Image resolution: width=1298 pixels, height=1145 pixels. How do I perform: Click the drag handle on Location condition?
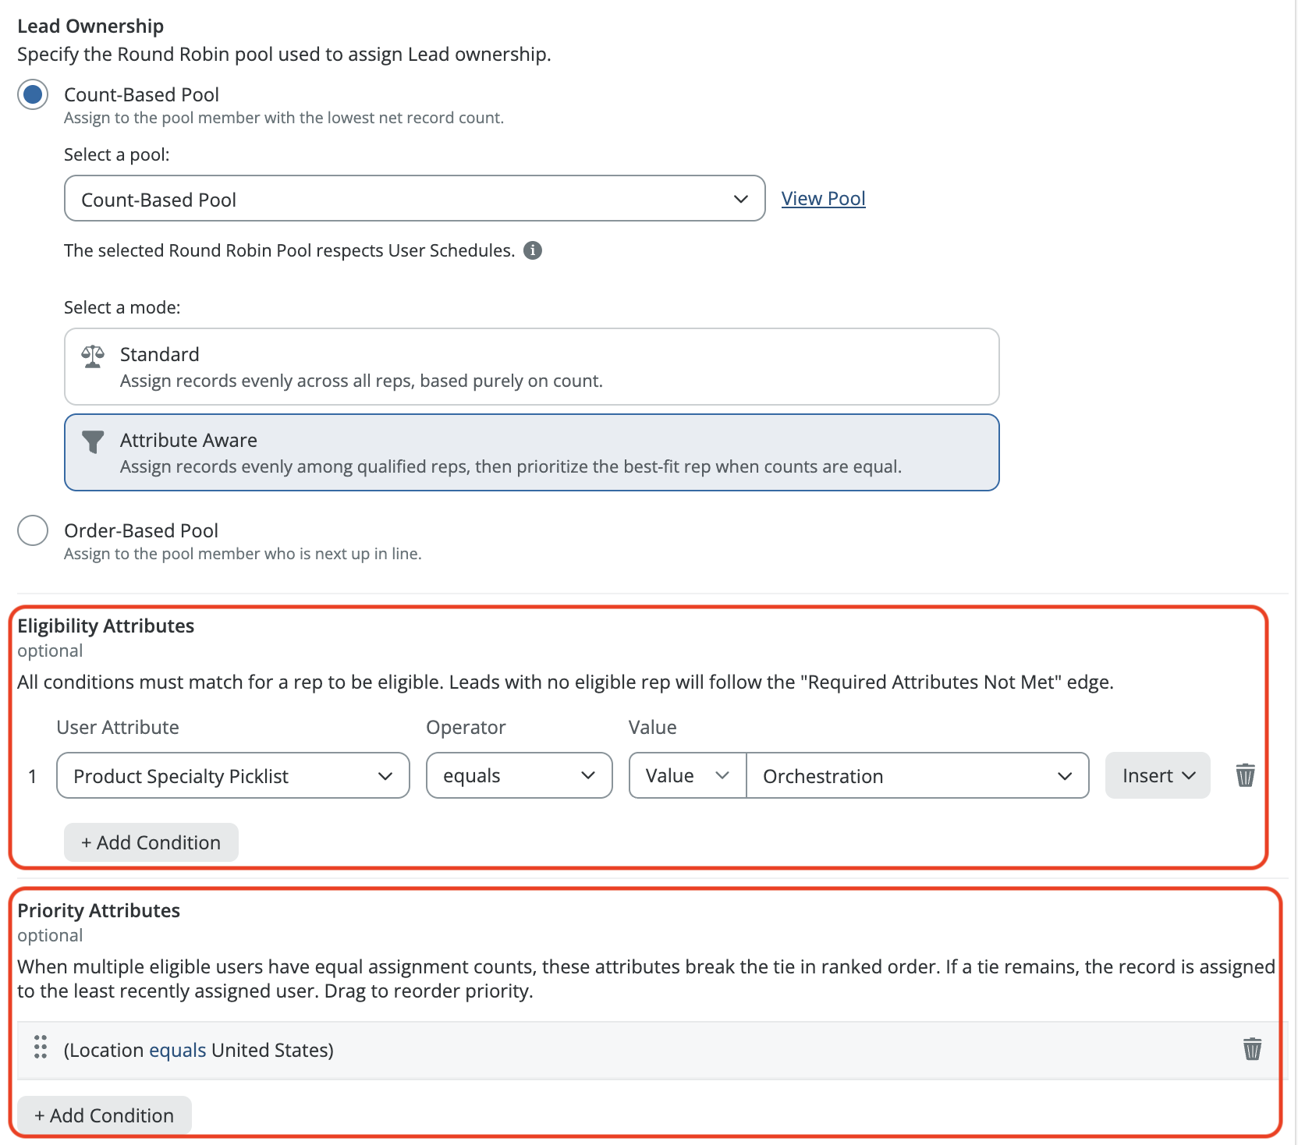point(41,1048)
